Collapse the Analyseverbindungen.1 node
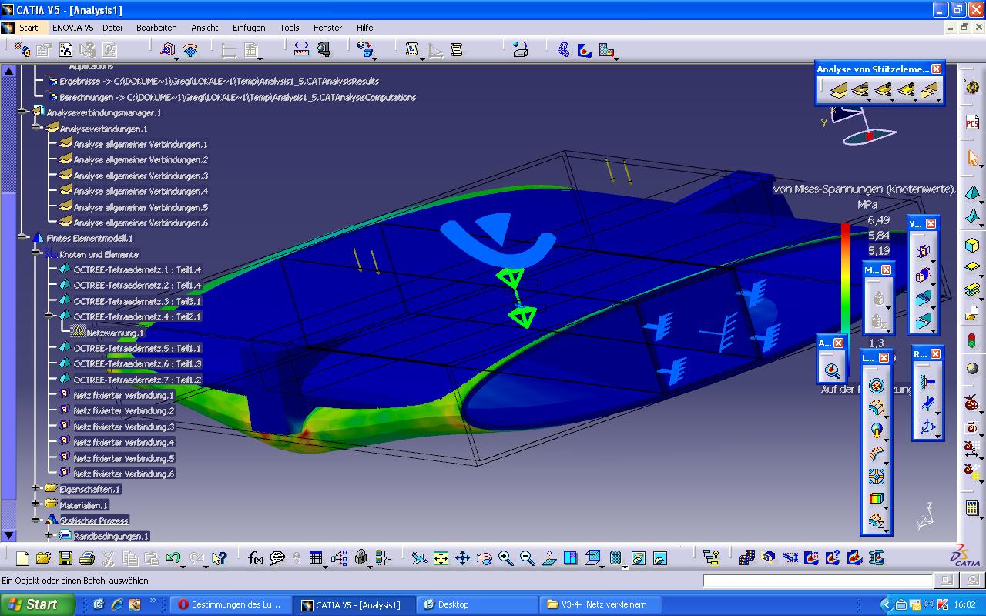The width and height of the screenshot is (986, 616). (x=35, y=128)
